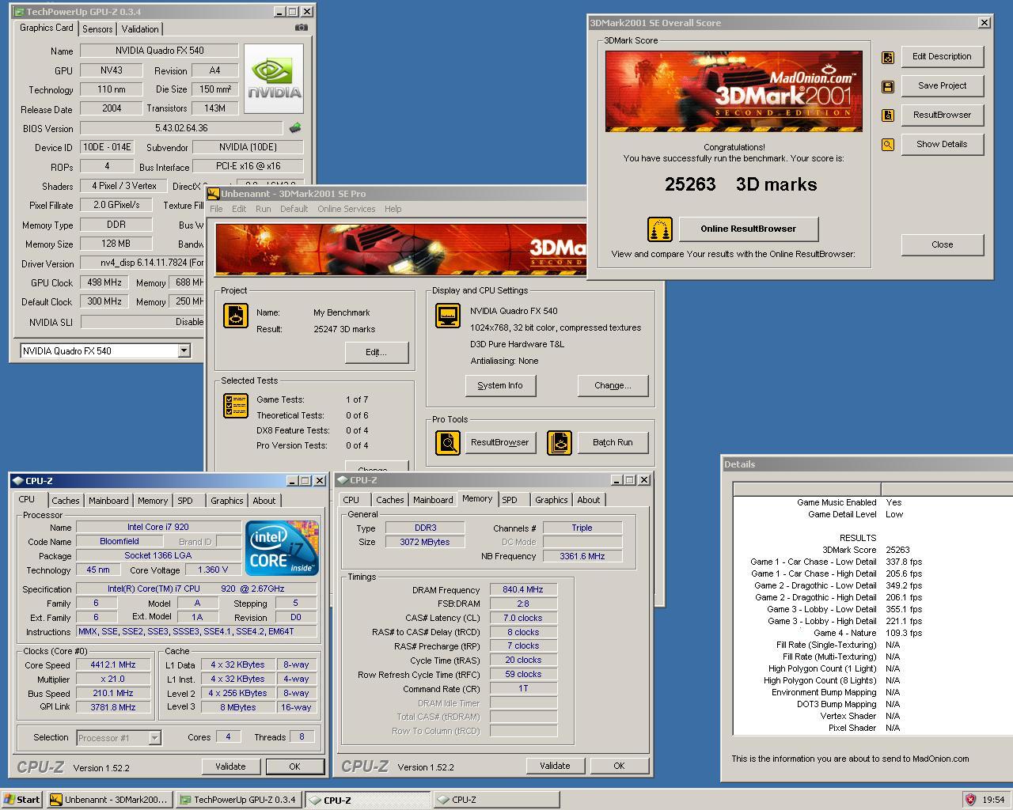The height and width of the screenshot is (810, 1013).
Task: Click the taskbar clock showing 19:54
Action: pos(993,800)
